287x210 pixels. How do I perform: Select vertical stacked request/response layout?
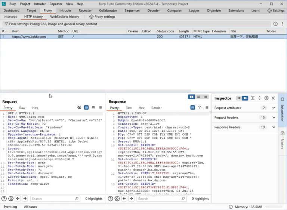(x=198, y=97)
